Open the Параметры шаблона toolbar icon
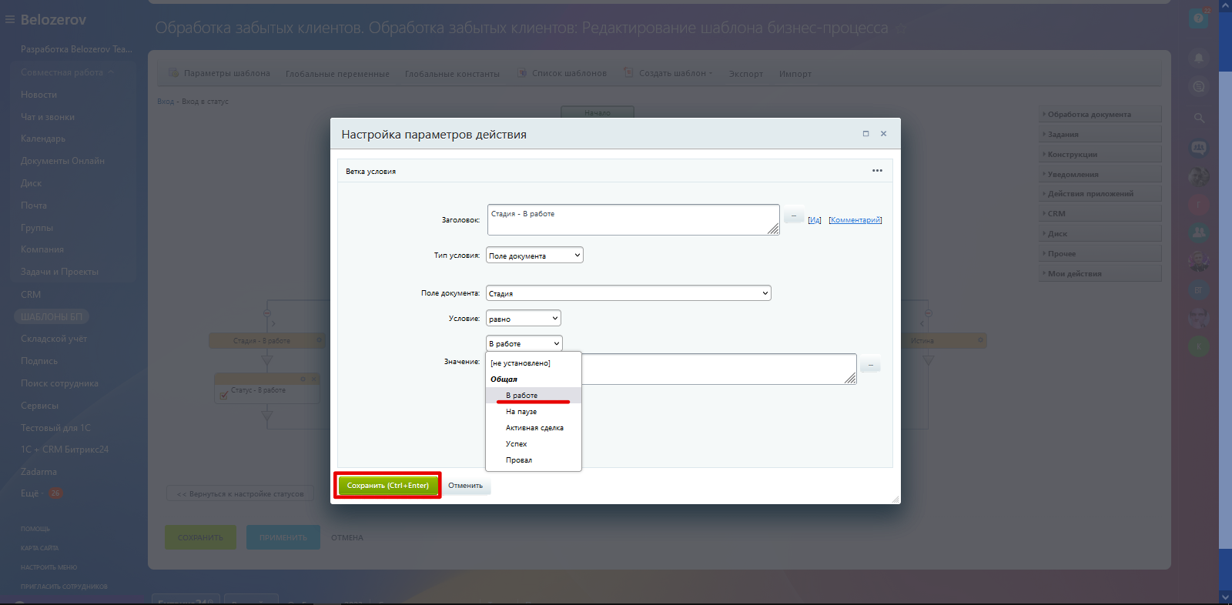Viewport: 1232px width, 605px height. (174, 73)
